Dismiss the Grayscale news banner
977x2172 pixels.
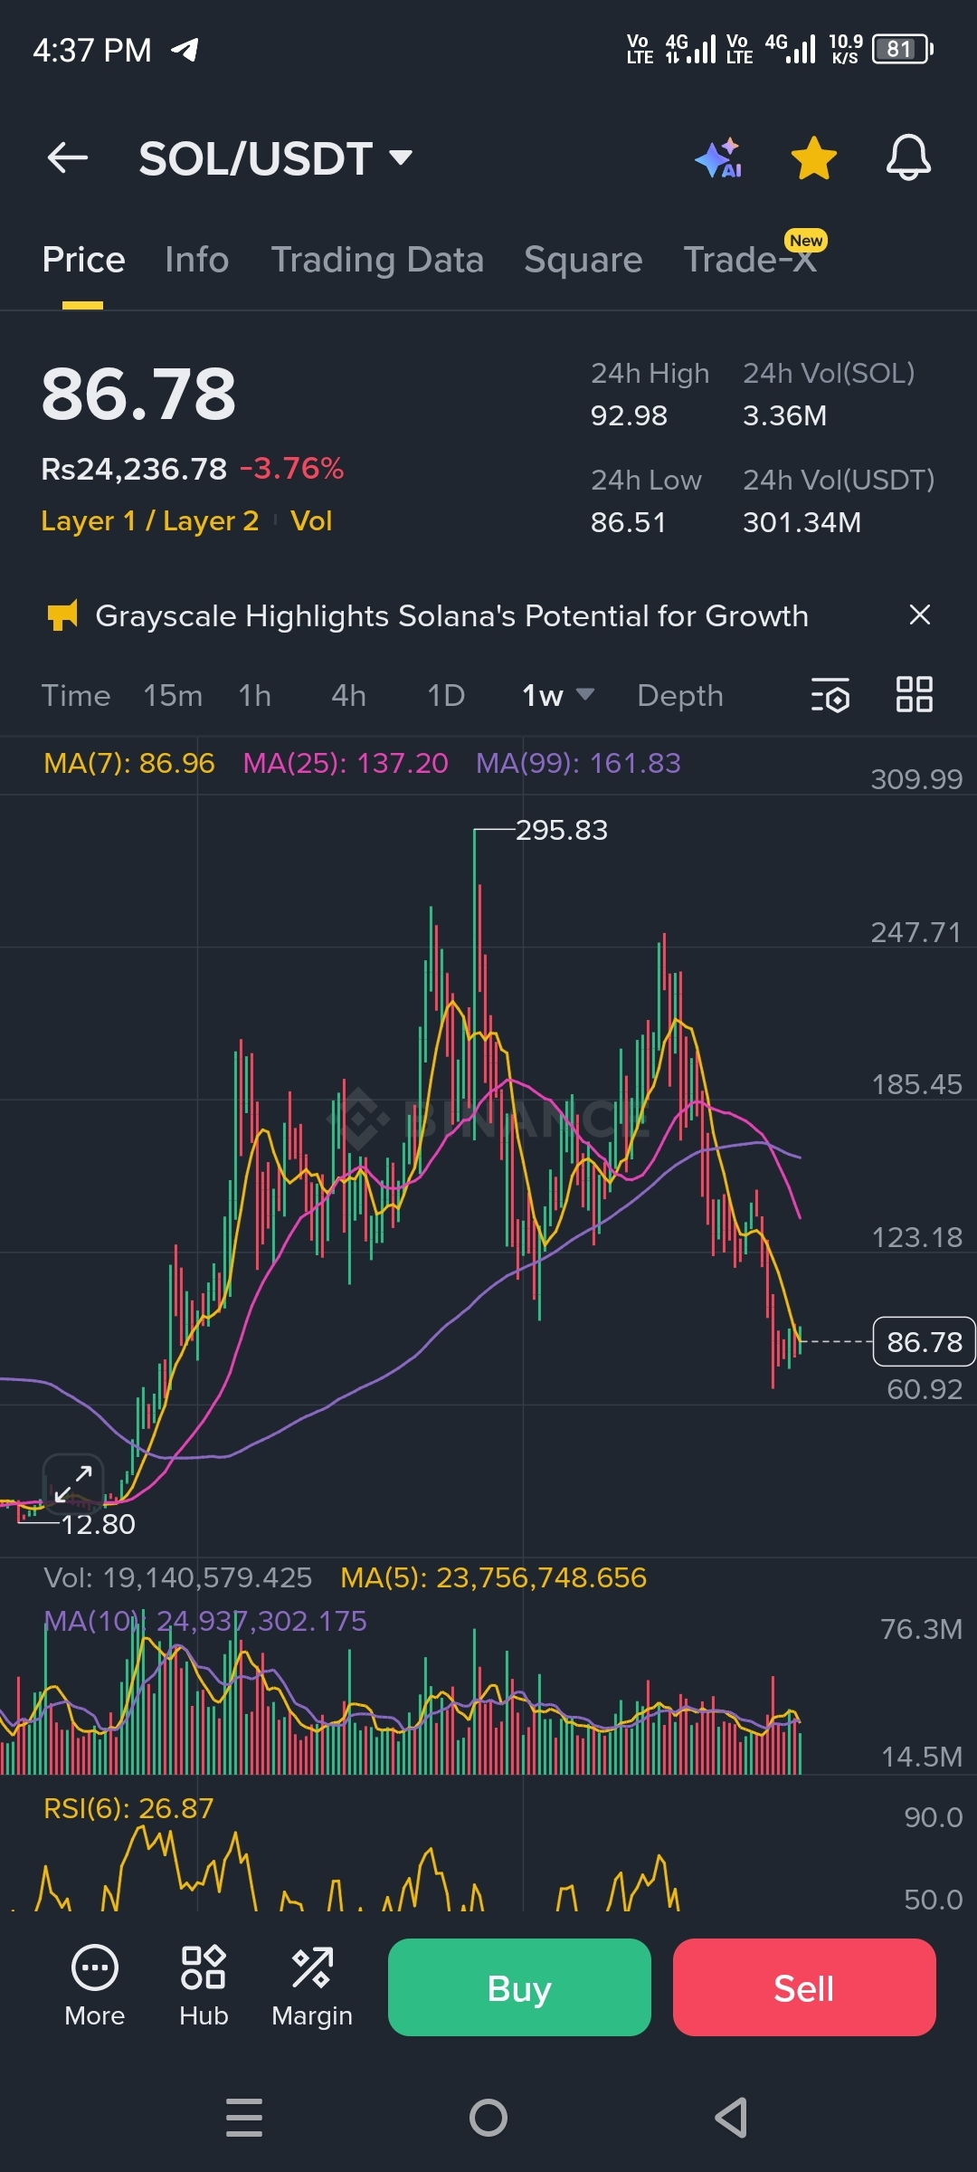[919, 615]
